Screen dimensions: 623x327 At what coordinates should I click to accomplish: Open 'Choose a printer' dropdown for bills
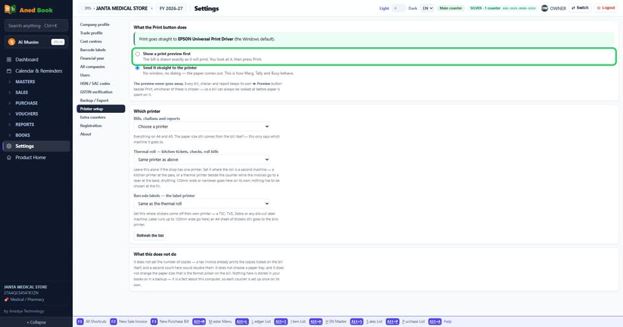pyautogui.click(x=202, y=127)
